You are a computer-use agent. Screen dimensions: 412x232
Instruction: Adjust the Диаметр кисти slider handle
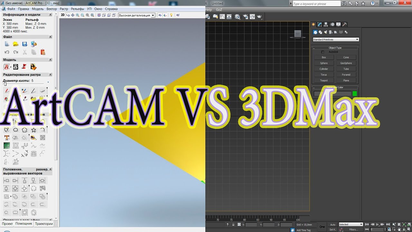pos(5,84)
